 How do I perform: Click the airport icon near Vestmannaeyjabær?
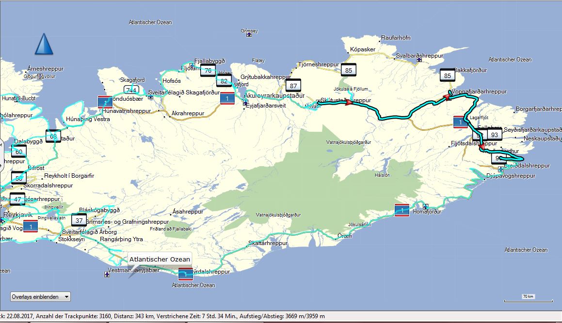click(x=106, y=274)
